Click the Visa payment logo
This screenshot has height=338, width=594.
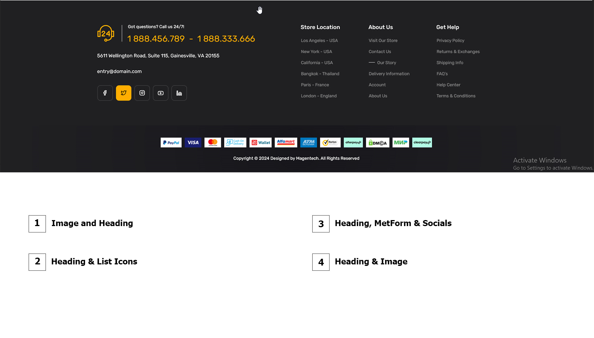click(x=193, y=143)
